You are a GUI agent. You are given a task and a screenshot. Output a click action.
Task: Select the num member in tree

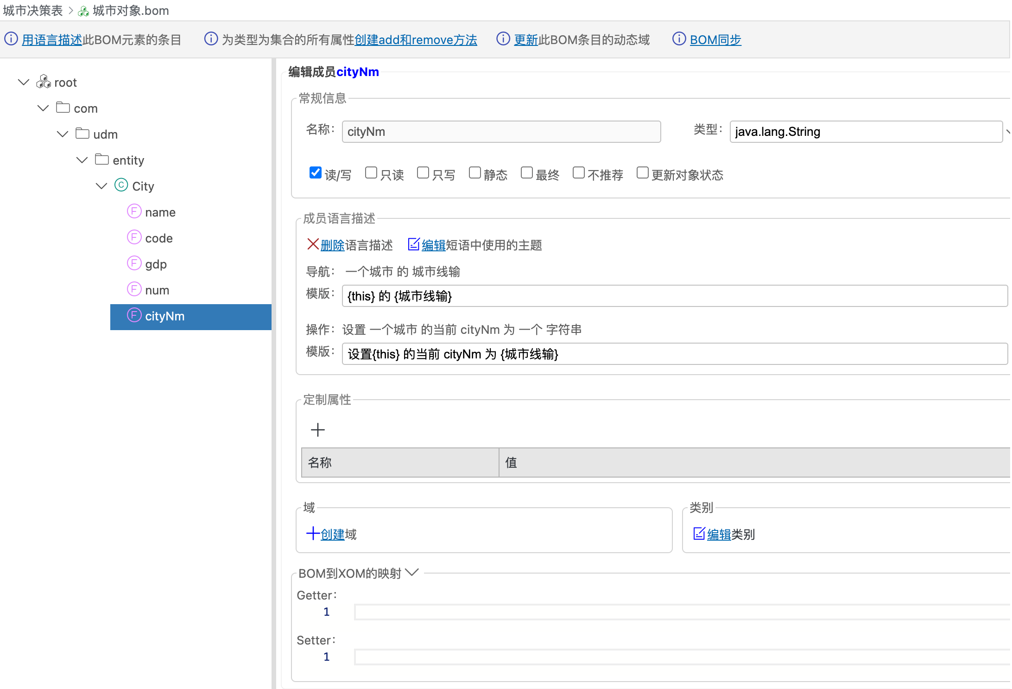pyautogui.click(x=157, y=290)
